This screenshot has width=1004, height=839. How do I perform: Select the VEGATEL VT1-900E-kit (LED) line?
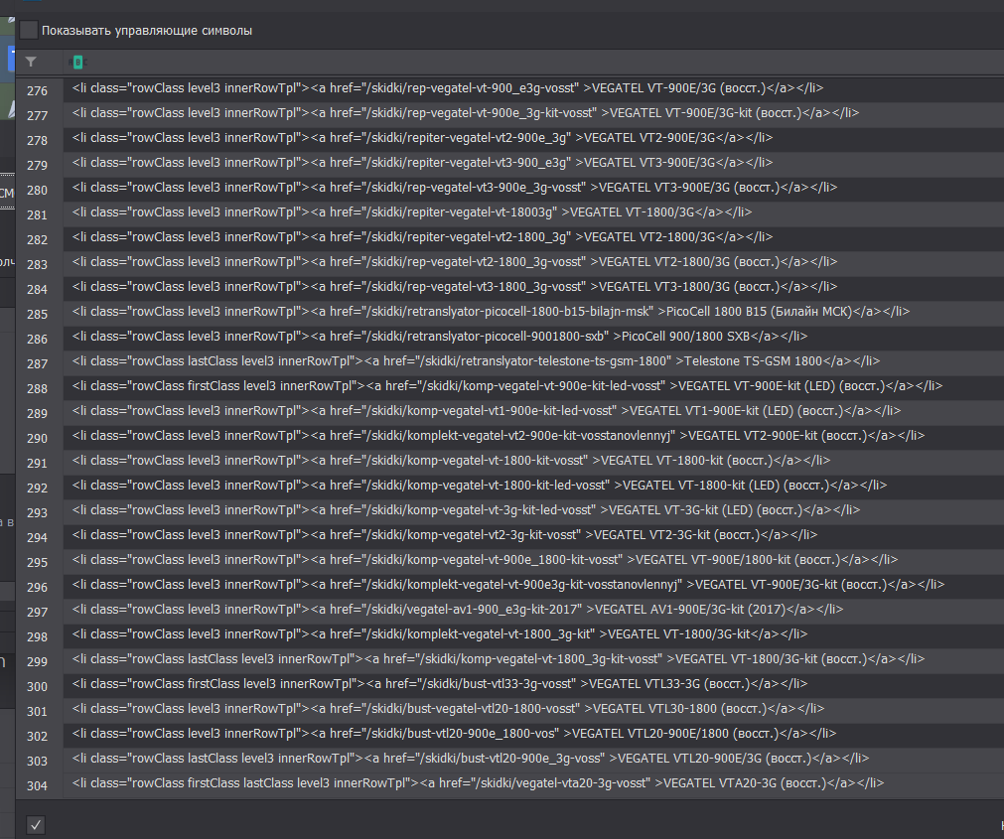tap(533, 411)
